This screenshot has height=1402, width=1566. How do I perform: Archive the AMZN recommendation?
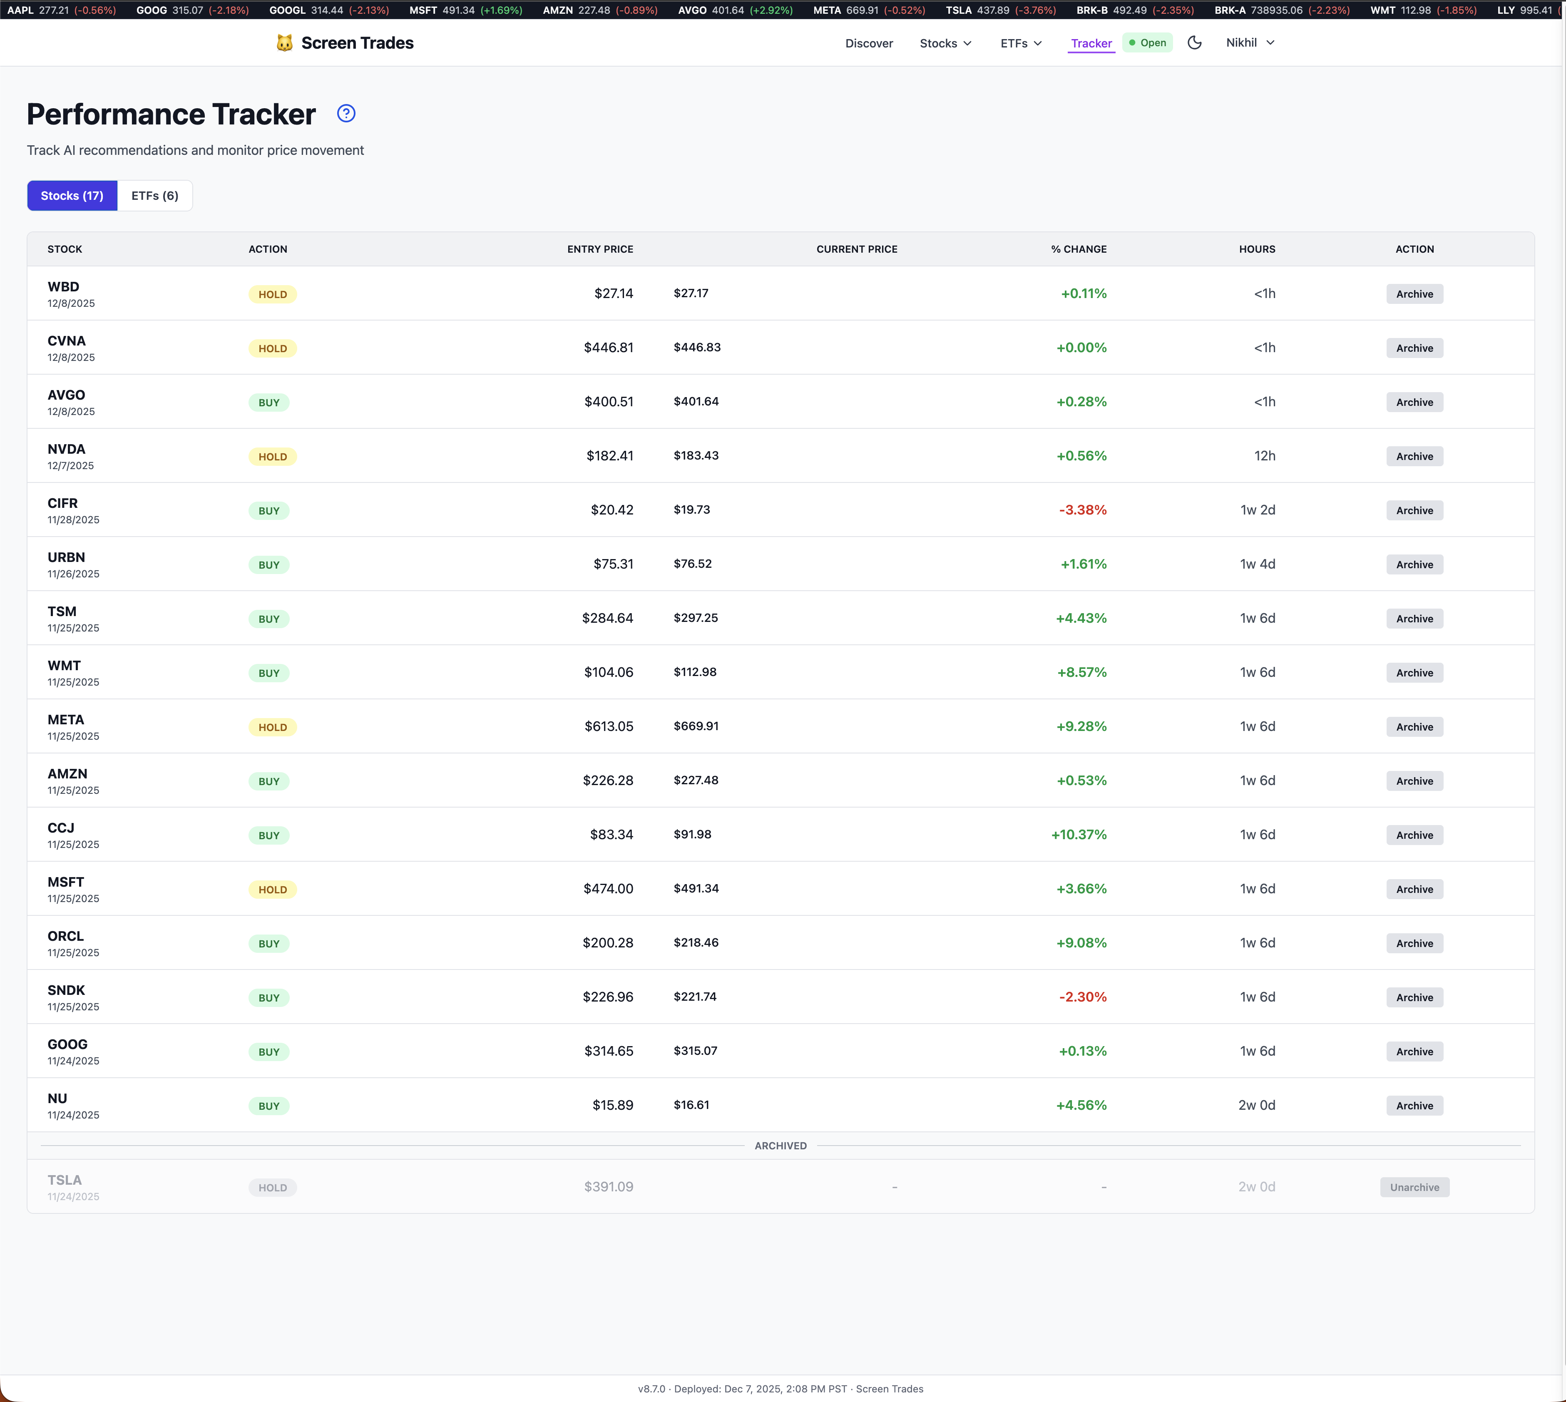pos(1414,781)
